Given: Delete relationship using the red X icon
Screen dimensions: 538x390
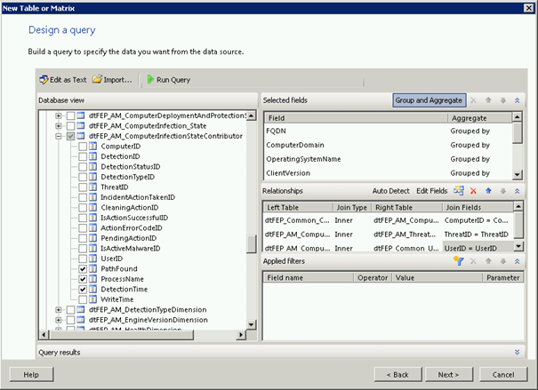Looking at the screenshot, I should [473, 191].
